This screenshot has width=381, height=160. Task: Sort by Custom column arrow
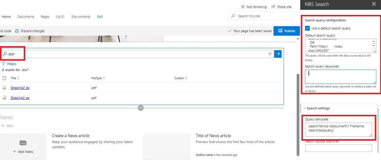click(186, 78)
